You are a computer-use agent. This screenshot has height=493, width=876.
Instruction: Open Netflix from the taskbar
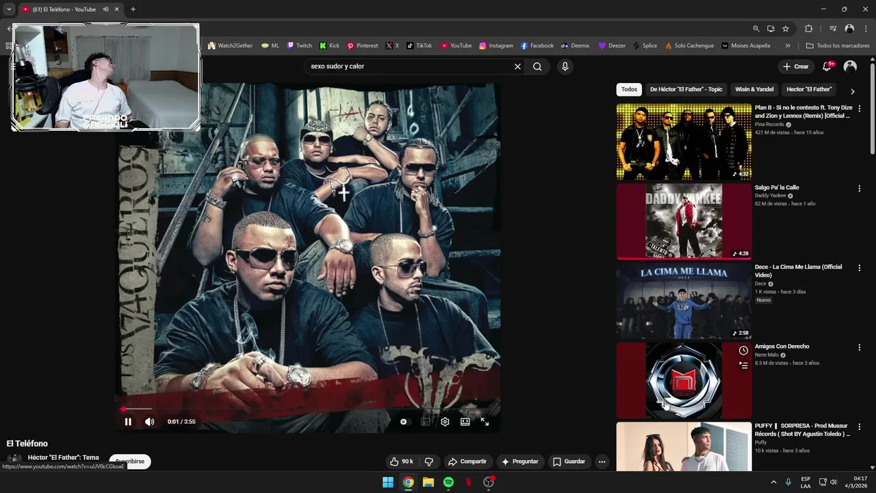[x=469, y=482]
